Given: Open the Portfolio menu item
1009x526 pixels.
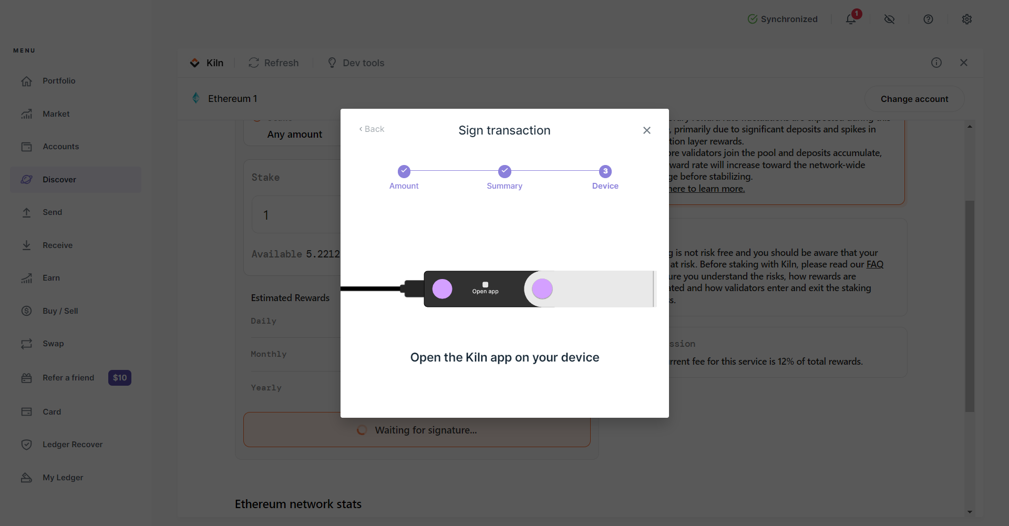Looking at the screenshot, I should [76, 81].
